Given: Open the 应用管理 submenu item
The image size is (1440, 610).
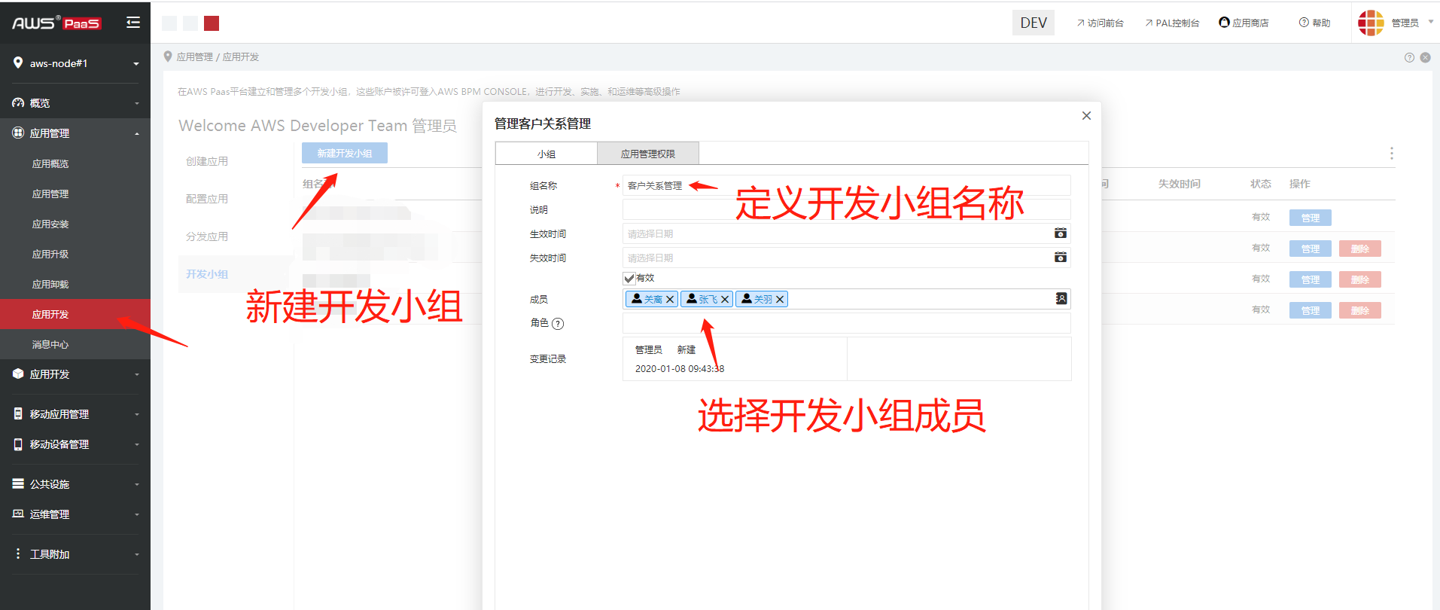Looking at the screenshot, I should (x=50, y=194).
